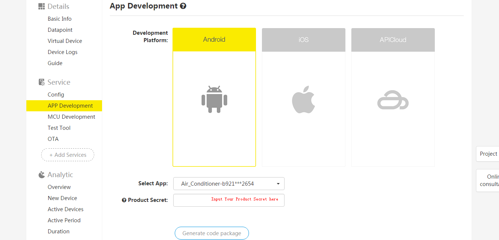Click into the Product Secret input field

pyautogui.click(x=229, y=200)
